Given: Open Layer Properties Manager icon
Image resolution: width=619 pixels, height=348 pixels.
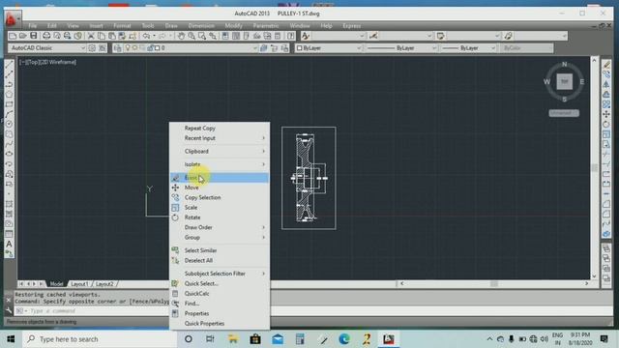Looking at the screenshot, I should coord(117,48).
